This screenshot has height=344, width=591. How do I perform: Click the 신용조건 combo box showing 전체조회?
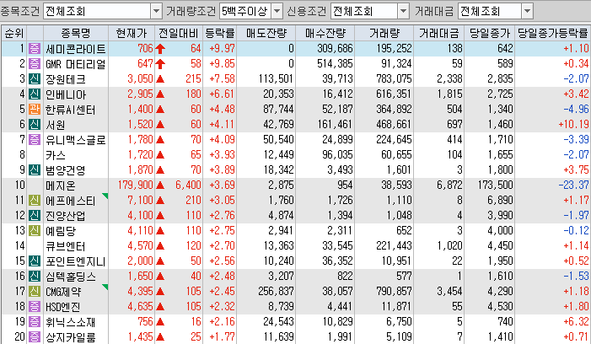point(370,11)
